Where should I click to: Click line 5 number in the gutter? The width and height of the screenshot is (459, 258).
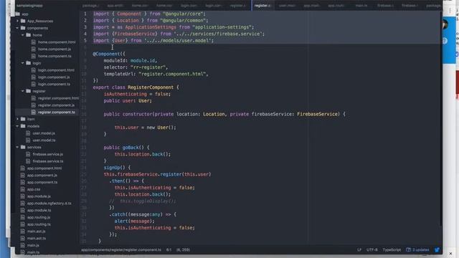click(85, 41)
